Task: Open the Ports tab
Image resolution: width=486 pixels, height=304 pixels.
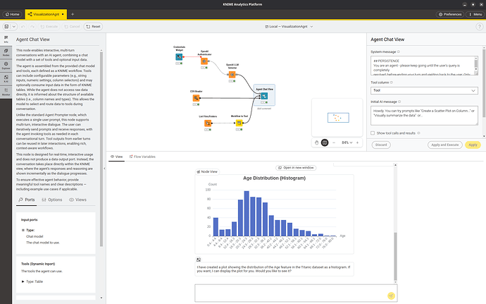Action: (26, 200)
